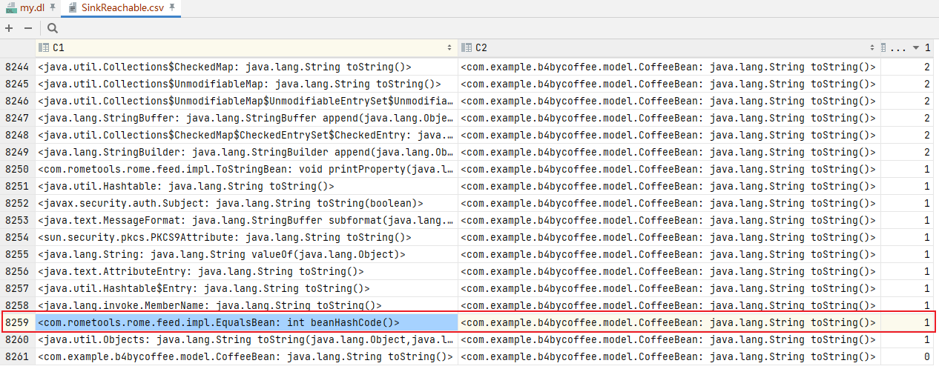
Task: Click the C2 CoffeeBean cell in row 8255
Action: pos(669,254)
